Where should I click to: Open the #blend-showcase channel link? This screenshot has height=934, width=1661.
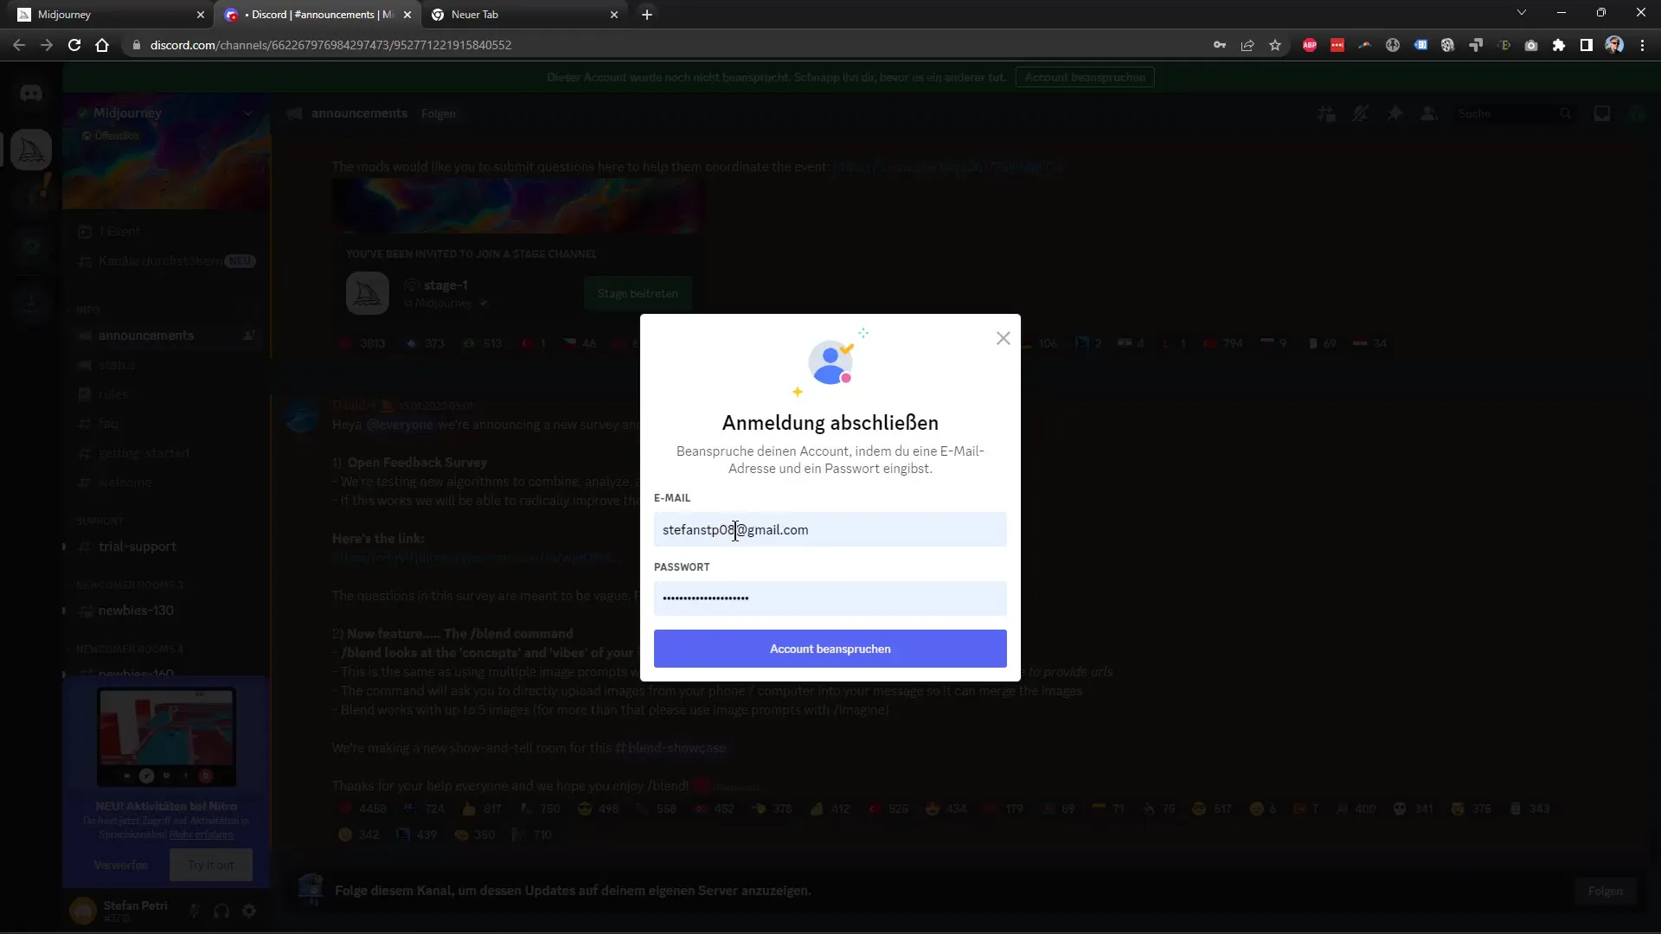tap(670, 748)
